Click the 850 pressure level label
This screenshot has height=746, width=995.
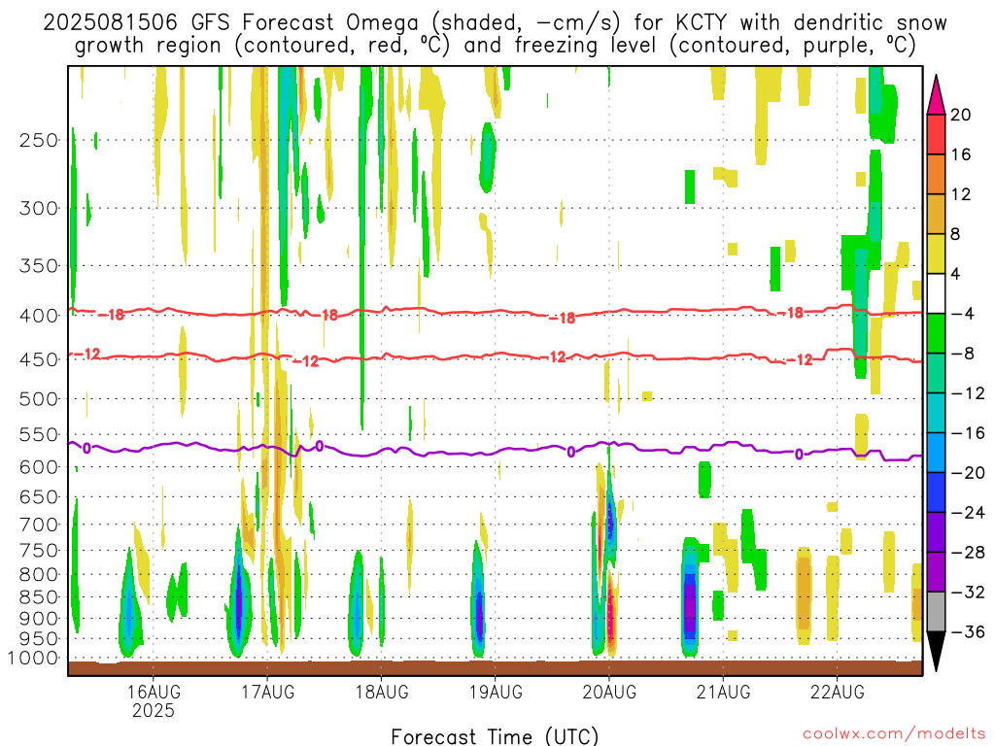click(x=39, y=597)
